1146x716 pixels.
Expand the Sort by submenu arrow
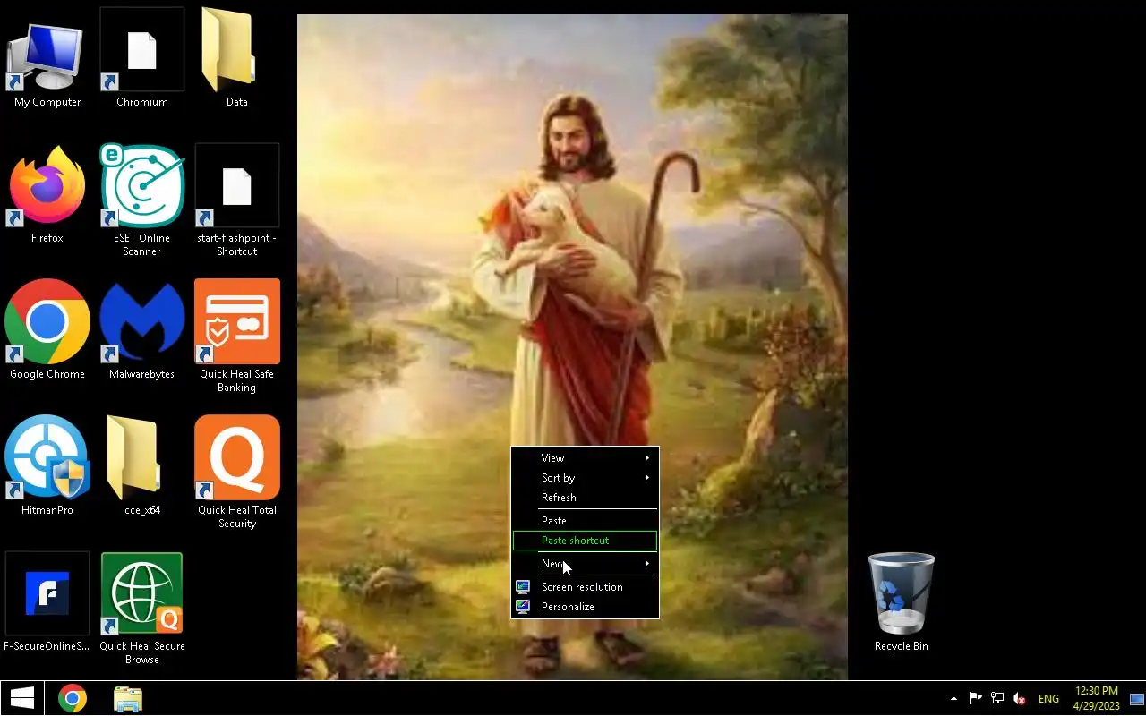tap(647, 478)
